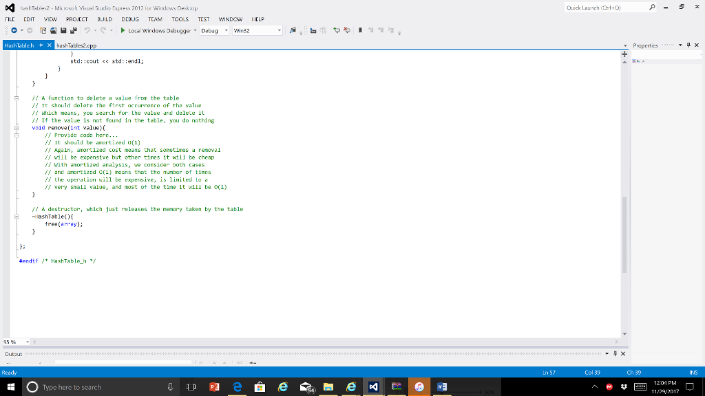Open the Action Center notification icon
The image size is (705, 396).
click(x=690, y=386)
